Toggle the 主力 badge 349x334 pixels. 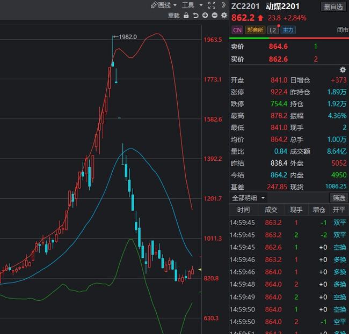[288, 30]
